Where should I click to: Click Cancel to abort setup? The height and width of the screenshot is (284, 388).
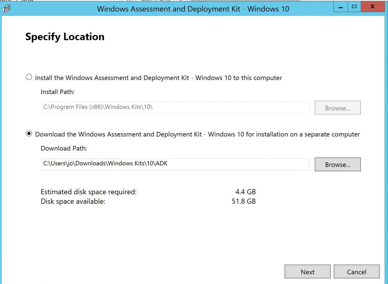pyautogui.click(x=357, y=272)
